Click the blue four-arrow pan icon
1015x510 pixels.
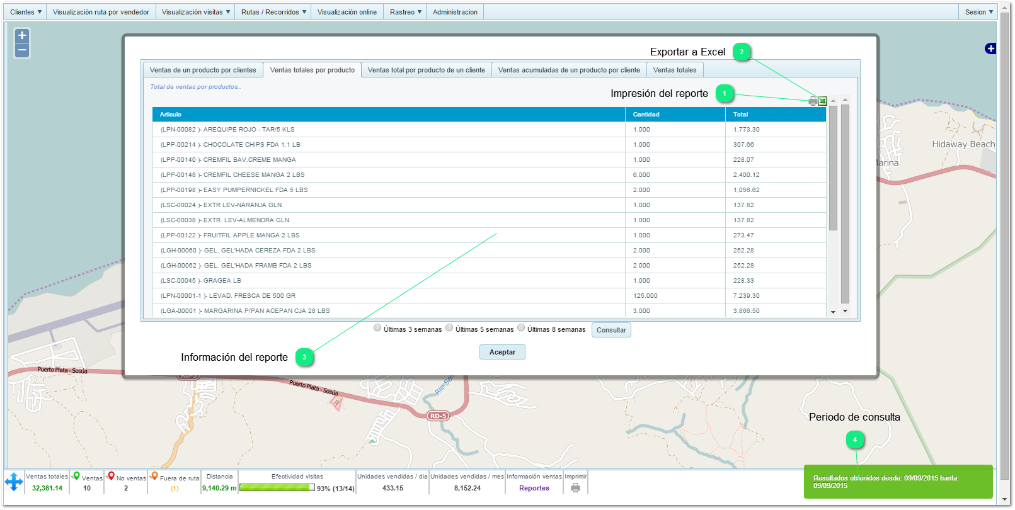[14, 482]
